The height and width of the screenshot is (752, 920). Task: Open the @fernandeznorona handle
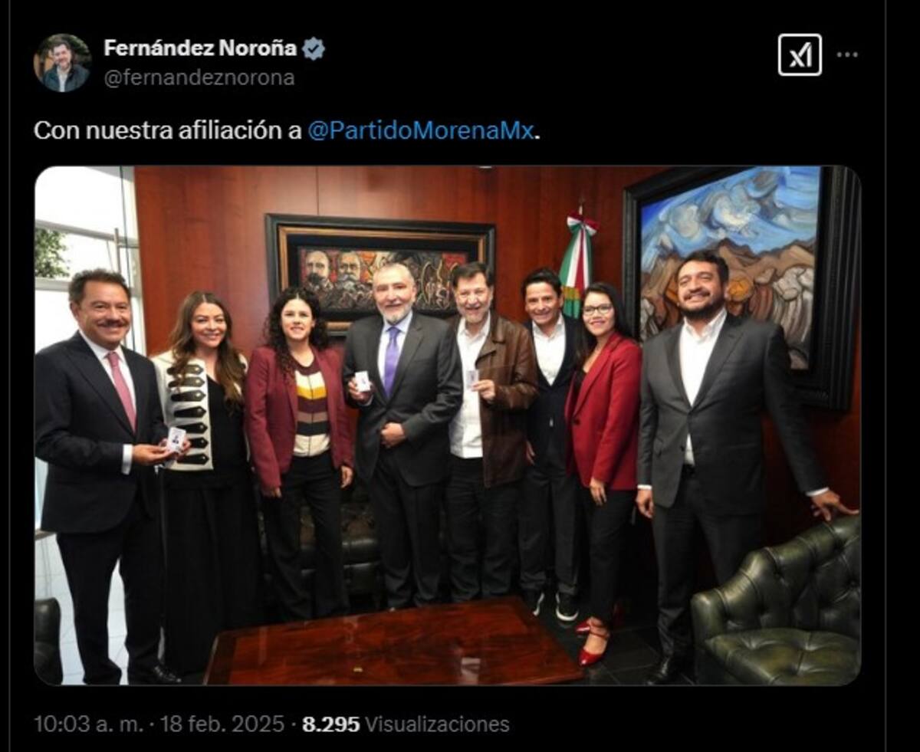pyautogui.click(x=199, y=77)
